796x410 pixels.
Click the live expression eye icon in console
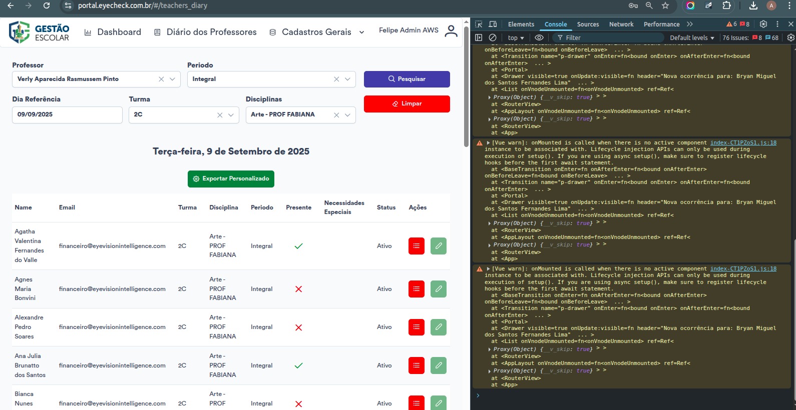coord(539,37)
